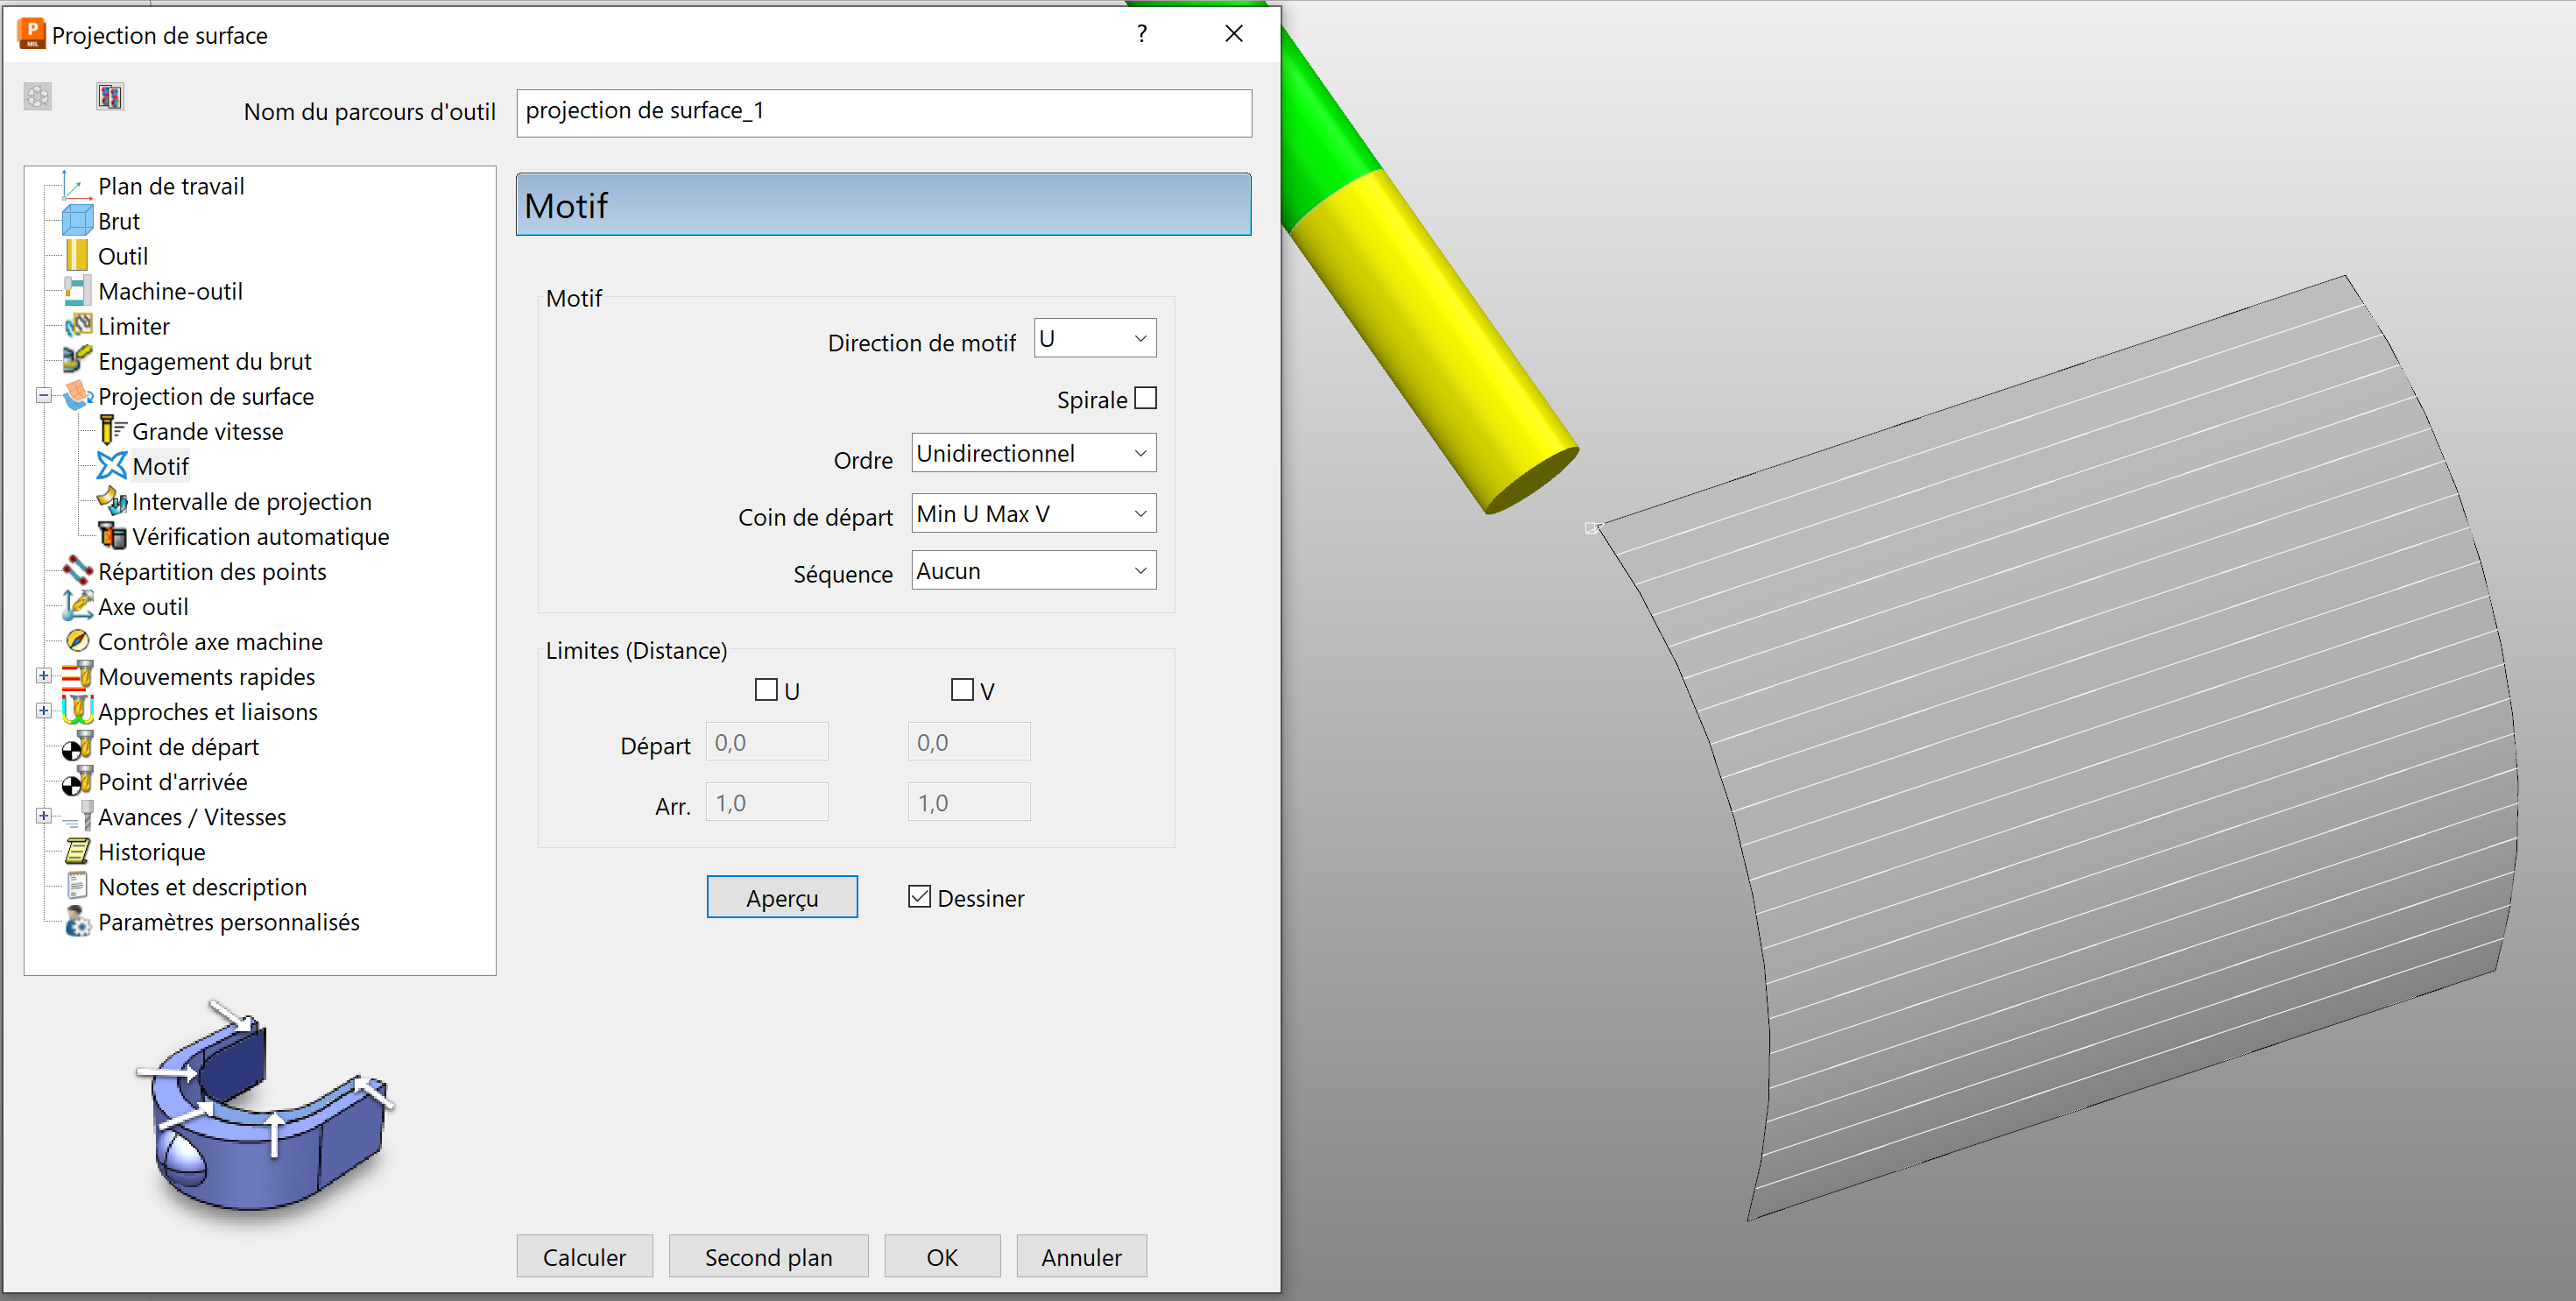Expand the Mouvements rapides tree node
Image resolution: width=2576 pixels, height=1301 pixels.
[44, 676]
